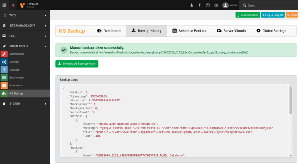Open the Maintenance module in sidebar
The width and height of the screenshot is (298, 164).
click(17, 54)
